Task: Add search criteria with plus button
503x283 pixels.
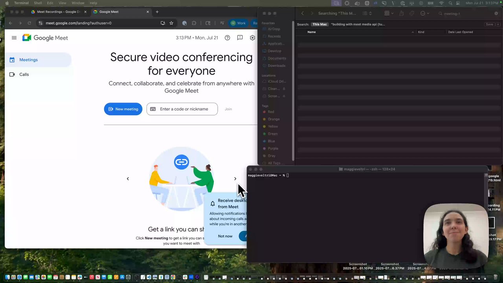Action: tap(498, 24)
